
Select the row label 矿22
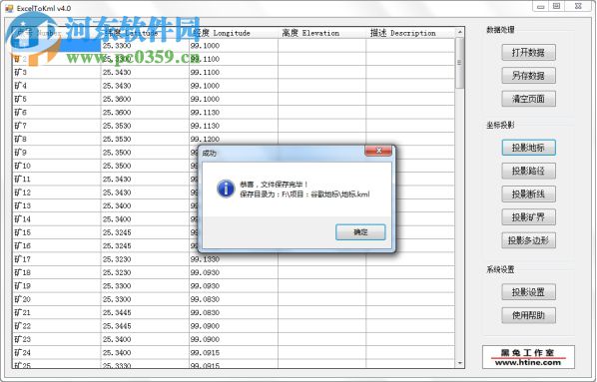pos(23,326)
